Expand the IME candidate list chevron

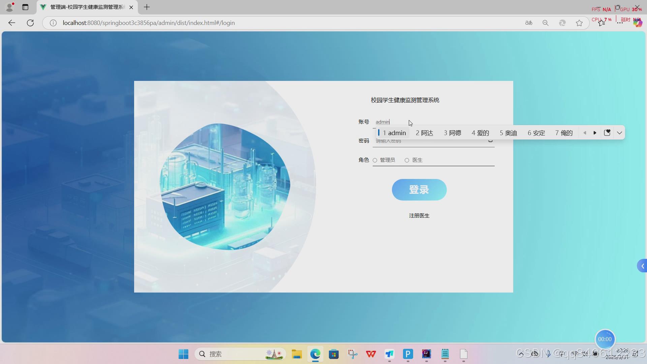619,133
